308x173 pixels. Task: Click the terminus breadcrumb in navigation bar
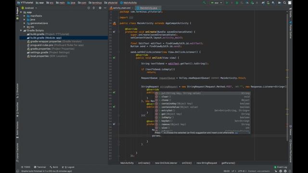tap(95, 3)
